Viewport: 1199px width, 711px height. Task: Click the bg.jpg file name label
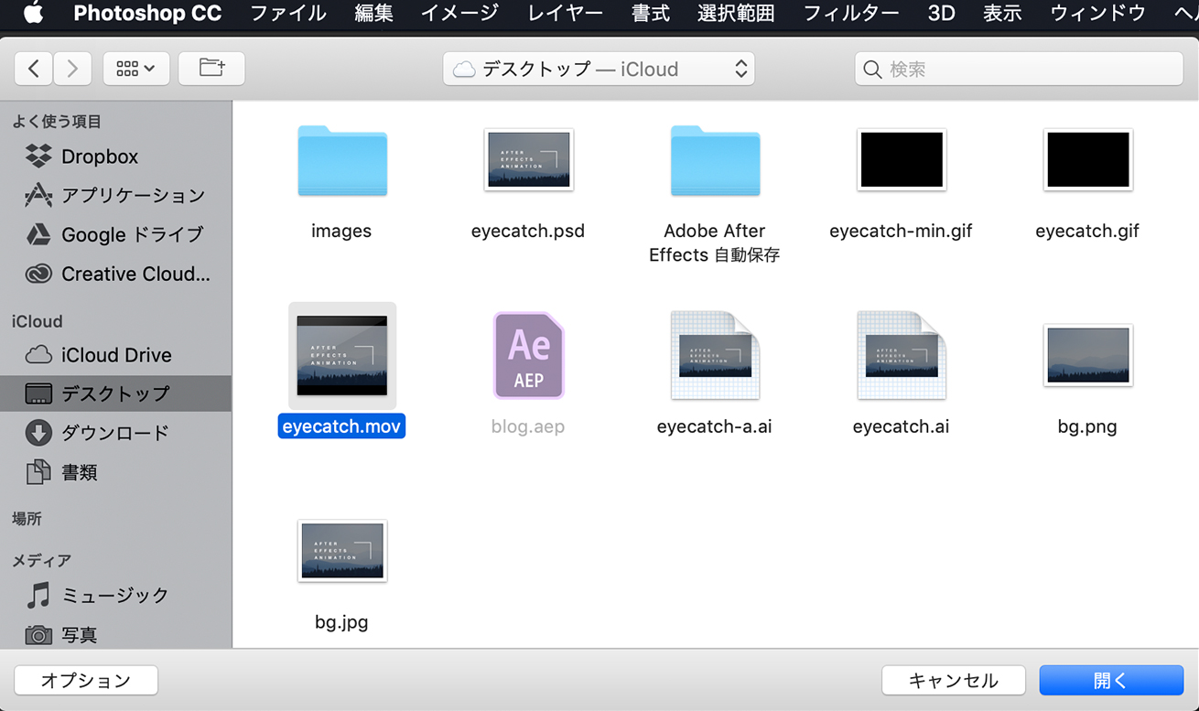[342, 622]
